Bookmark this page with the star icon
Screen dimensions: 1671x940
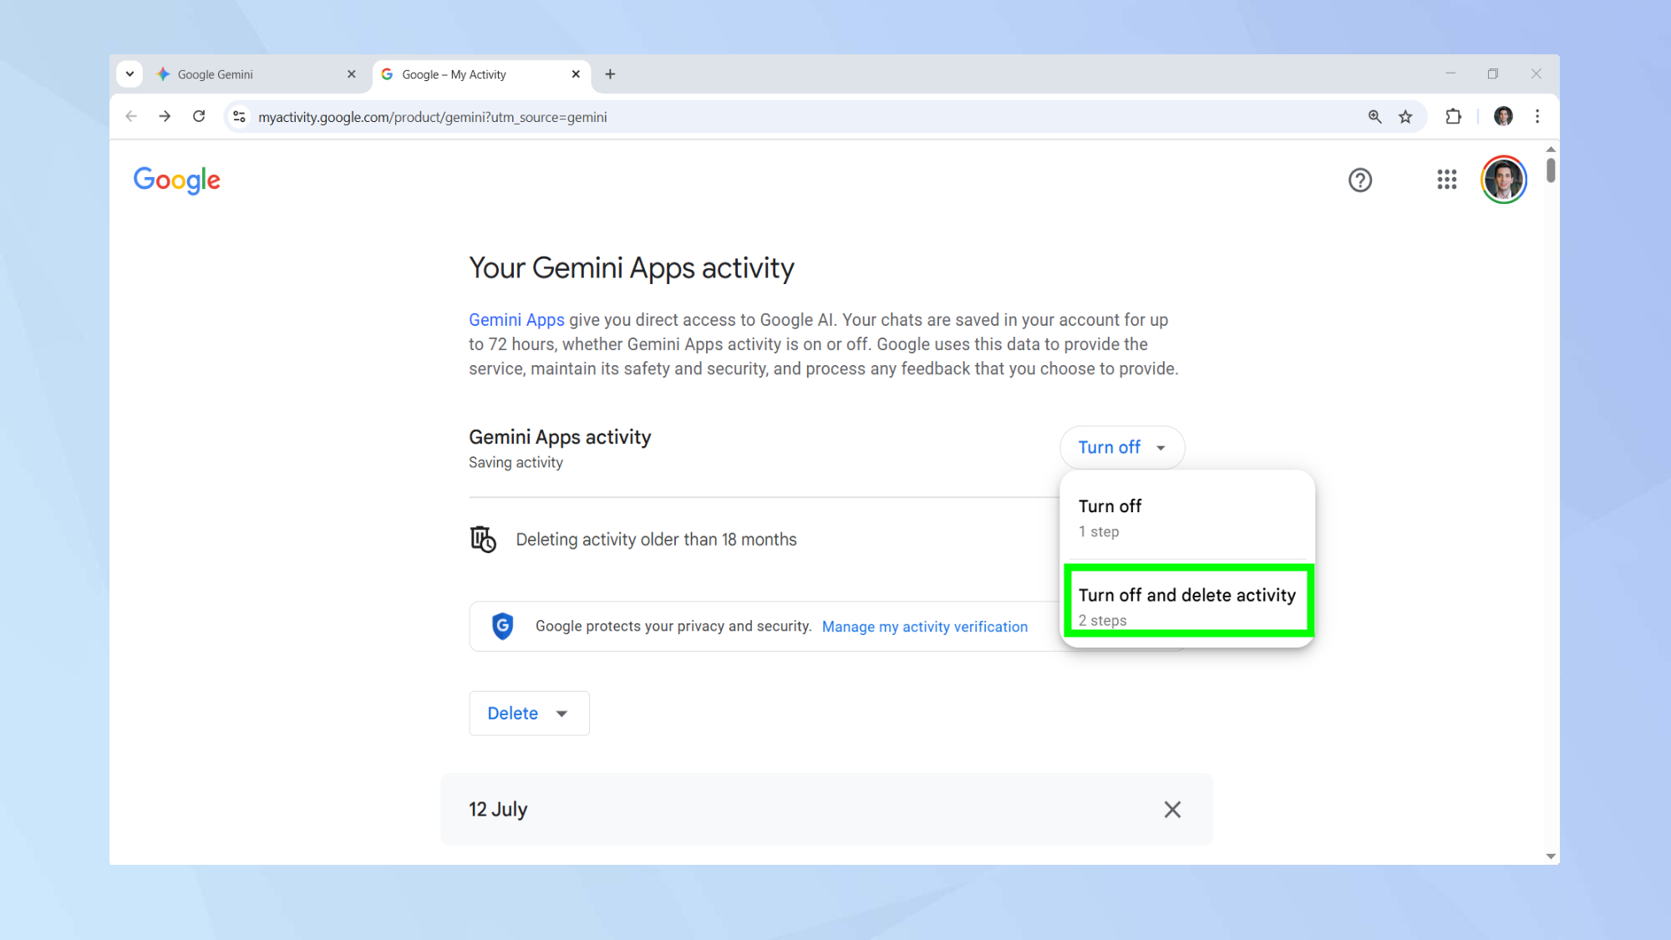point(1405,117)
